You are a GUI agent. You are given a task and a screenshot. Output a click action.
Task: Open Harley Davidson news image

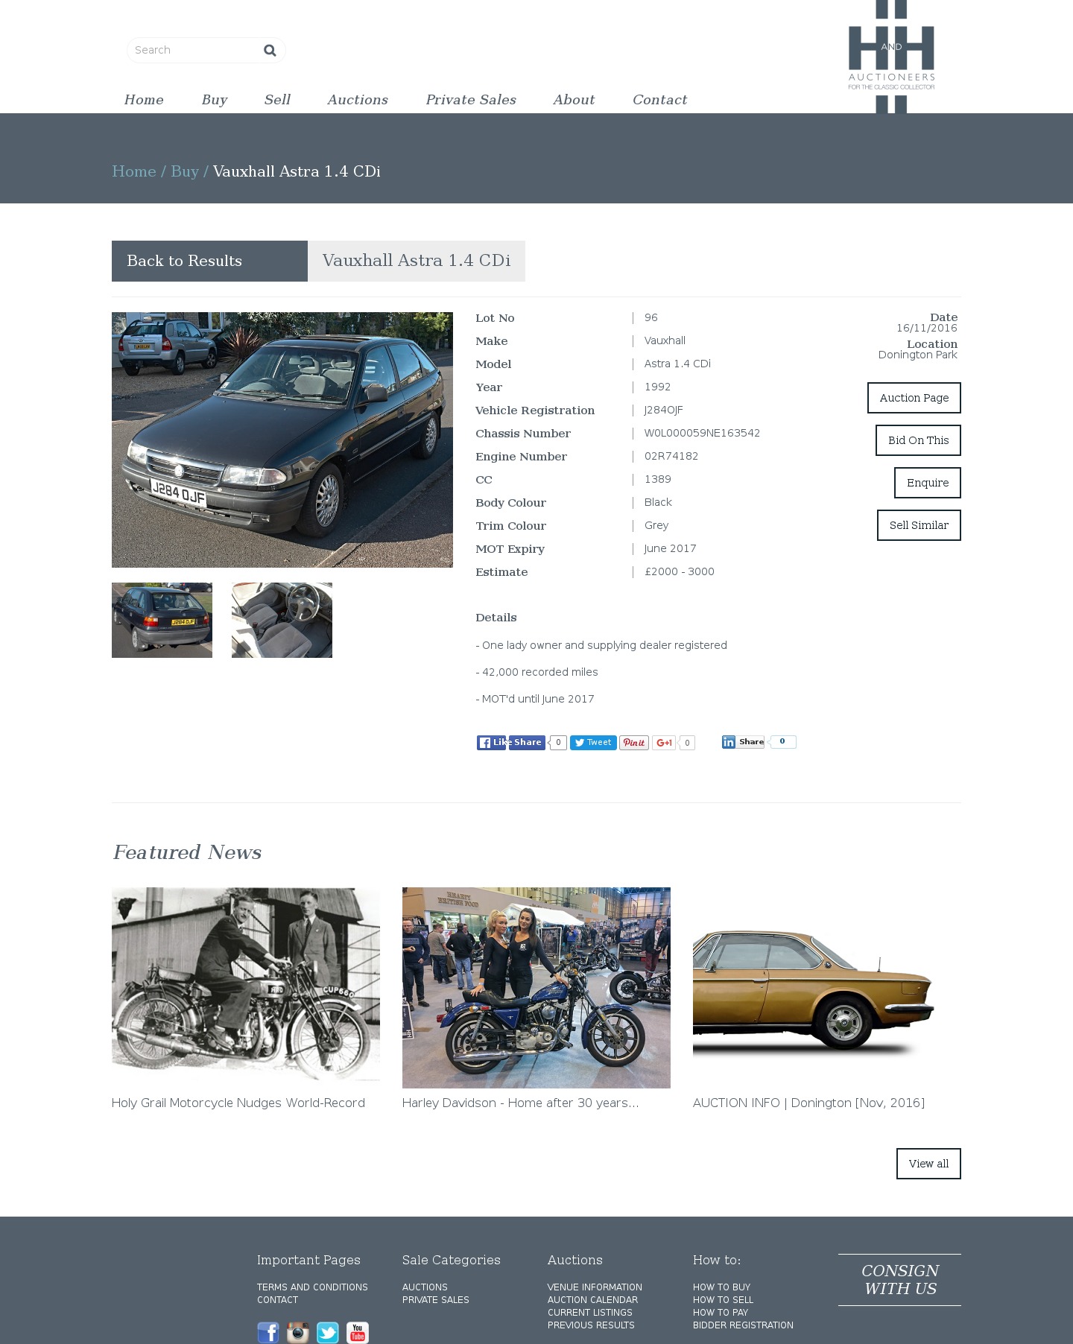point(536,988)
